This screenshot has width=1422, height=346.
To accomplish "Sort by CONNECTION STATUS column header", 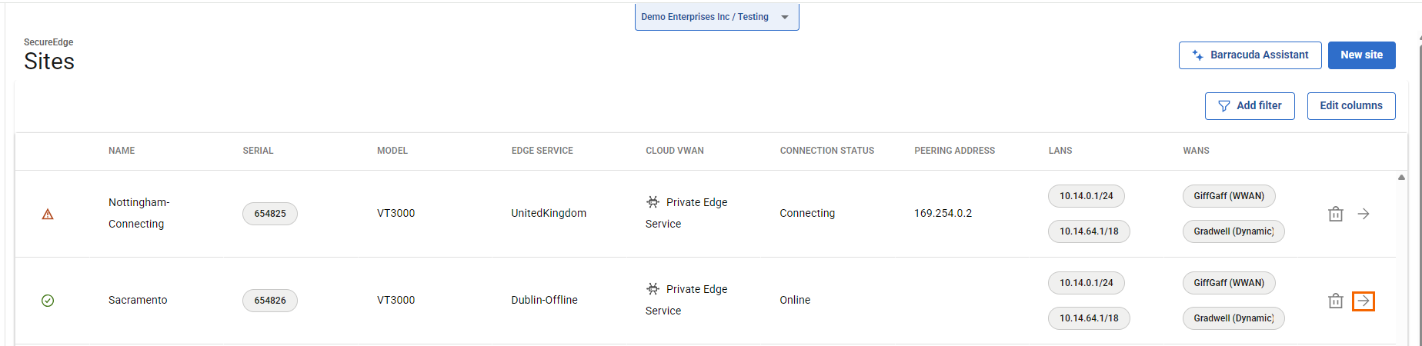I will pyautogui.click(x=826, y=151).
